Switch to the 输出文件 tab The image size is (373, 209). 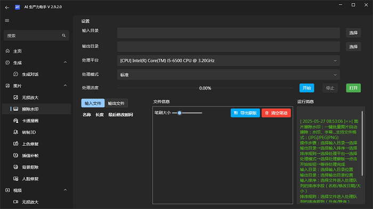pos(116,103)
